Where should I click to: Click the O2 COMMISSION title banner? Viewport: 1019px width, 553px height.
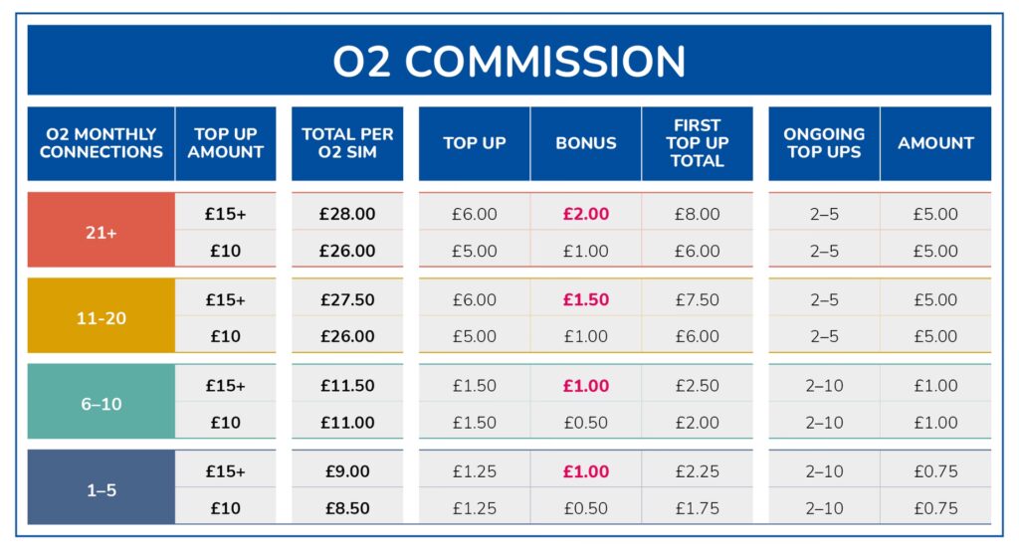point(509,61)
